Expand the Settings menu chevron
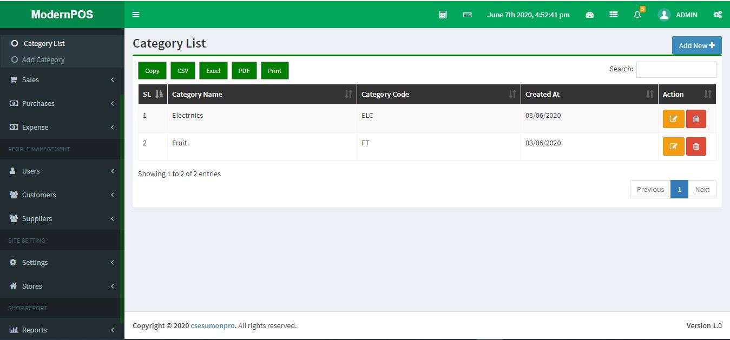Screen dimensions: 730x340 point(113,262)
